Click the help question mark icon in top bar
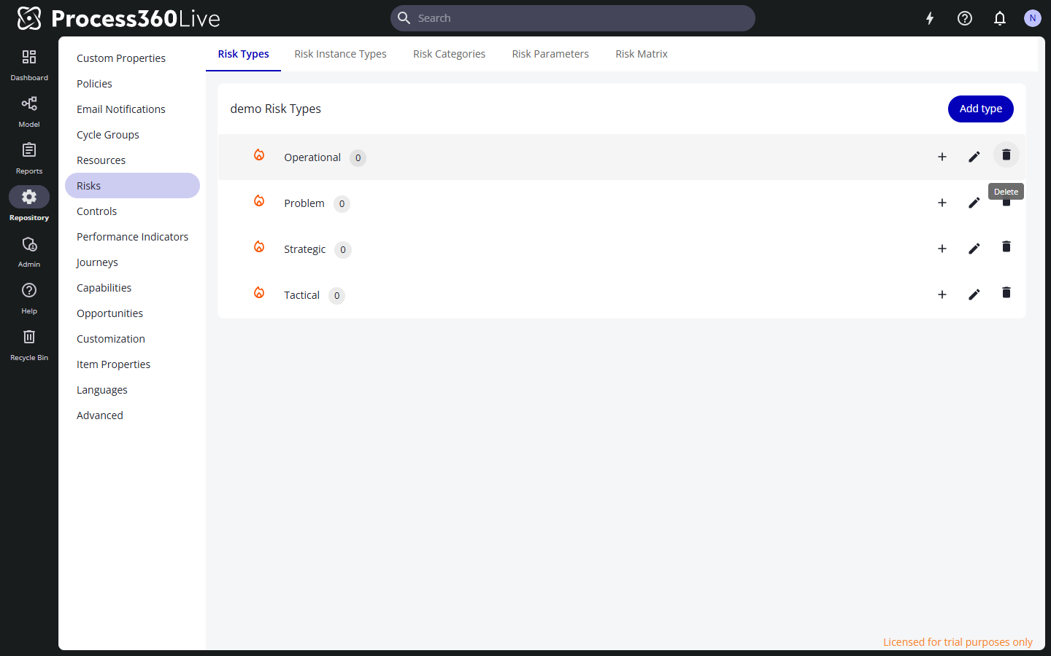This screenshot has height=656, width=1051. [965, 18]
